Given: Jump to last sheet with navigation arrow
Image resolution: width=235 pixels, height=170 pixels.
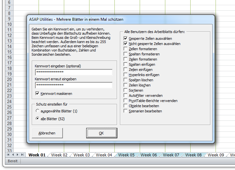Looking at the screenshot, I should pos(22,154).
